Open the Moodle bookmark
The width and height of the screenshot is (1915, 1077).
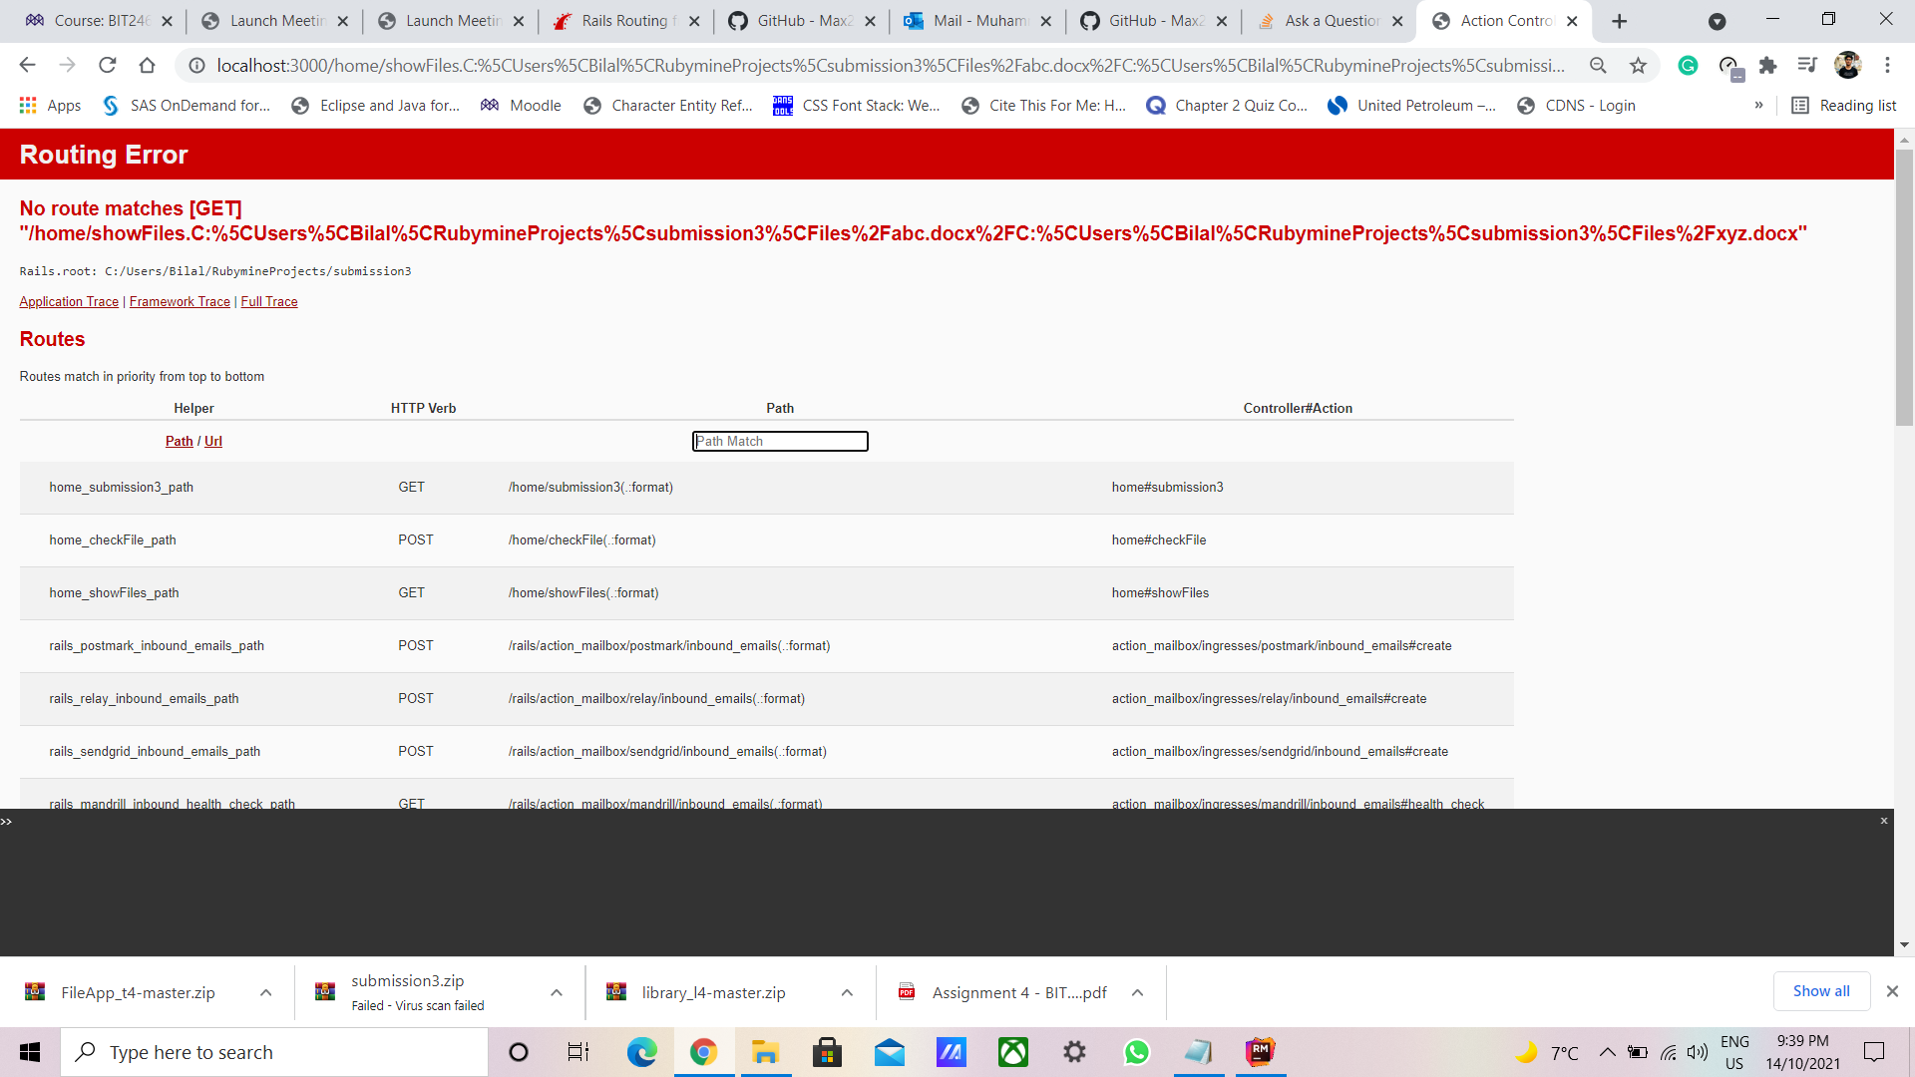(x=520, y=106)
